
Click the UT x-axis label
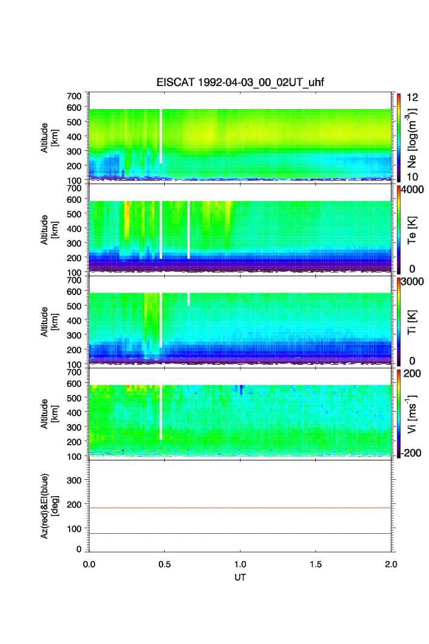pos(240,577)
